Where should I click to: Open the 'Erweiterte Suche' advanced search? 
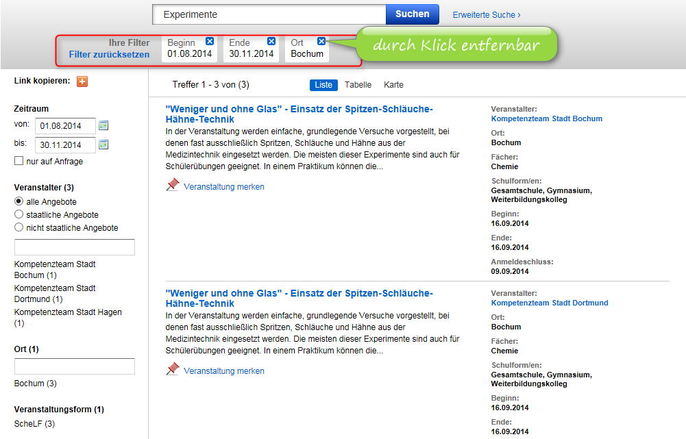[486, 14]
